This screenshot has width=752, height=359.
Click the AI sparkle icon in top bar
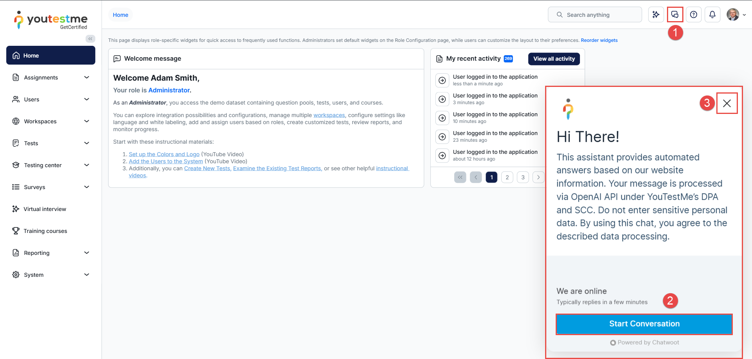pos(656,15)
